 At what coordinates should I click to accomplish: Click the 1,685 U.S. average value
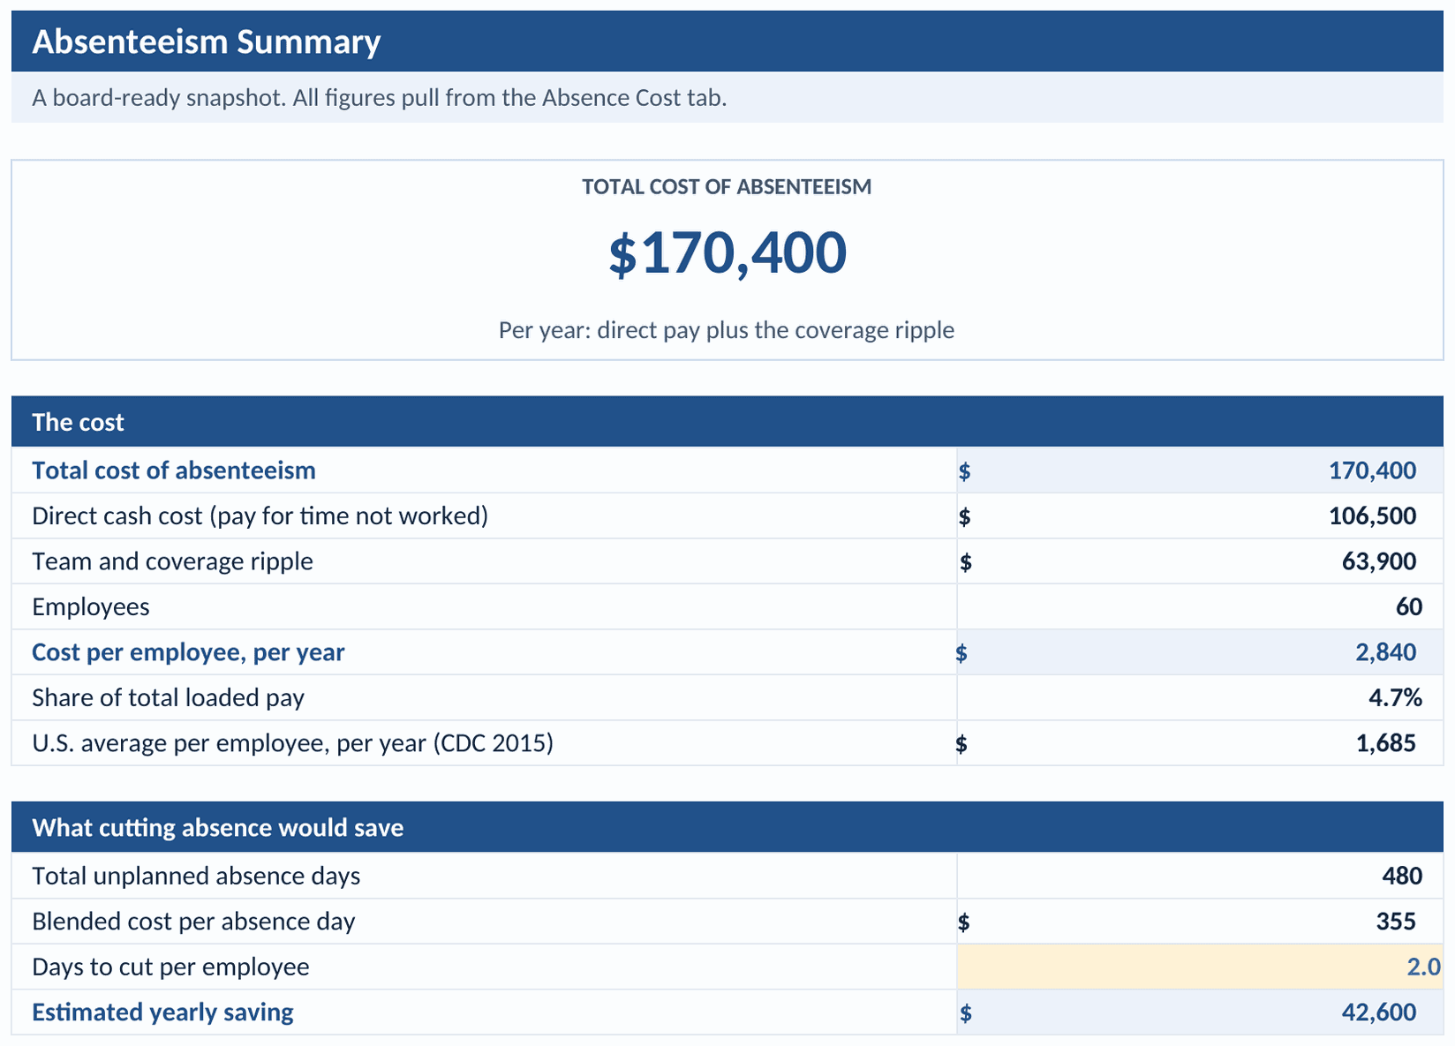1385,743
